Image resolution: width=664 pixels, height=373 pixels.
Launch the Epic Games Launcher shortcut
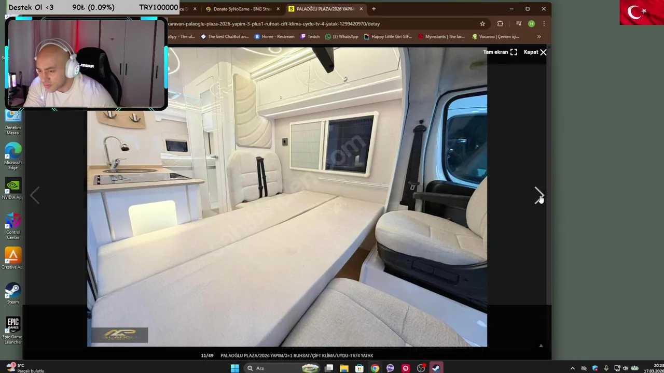(13, 331)
